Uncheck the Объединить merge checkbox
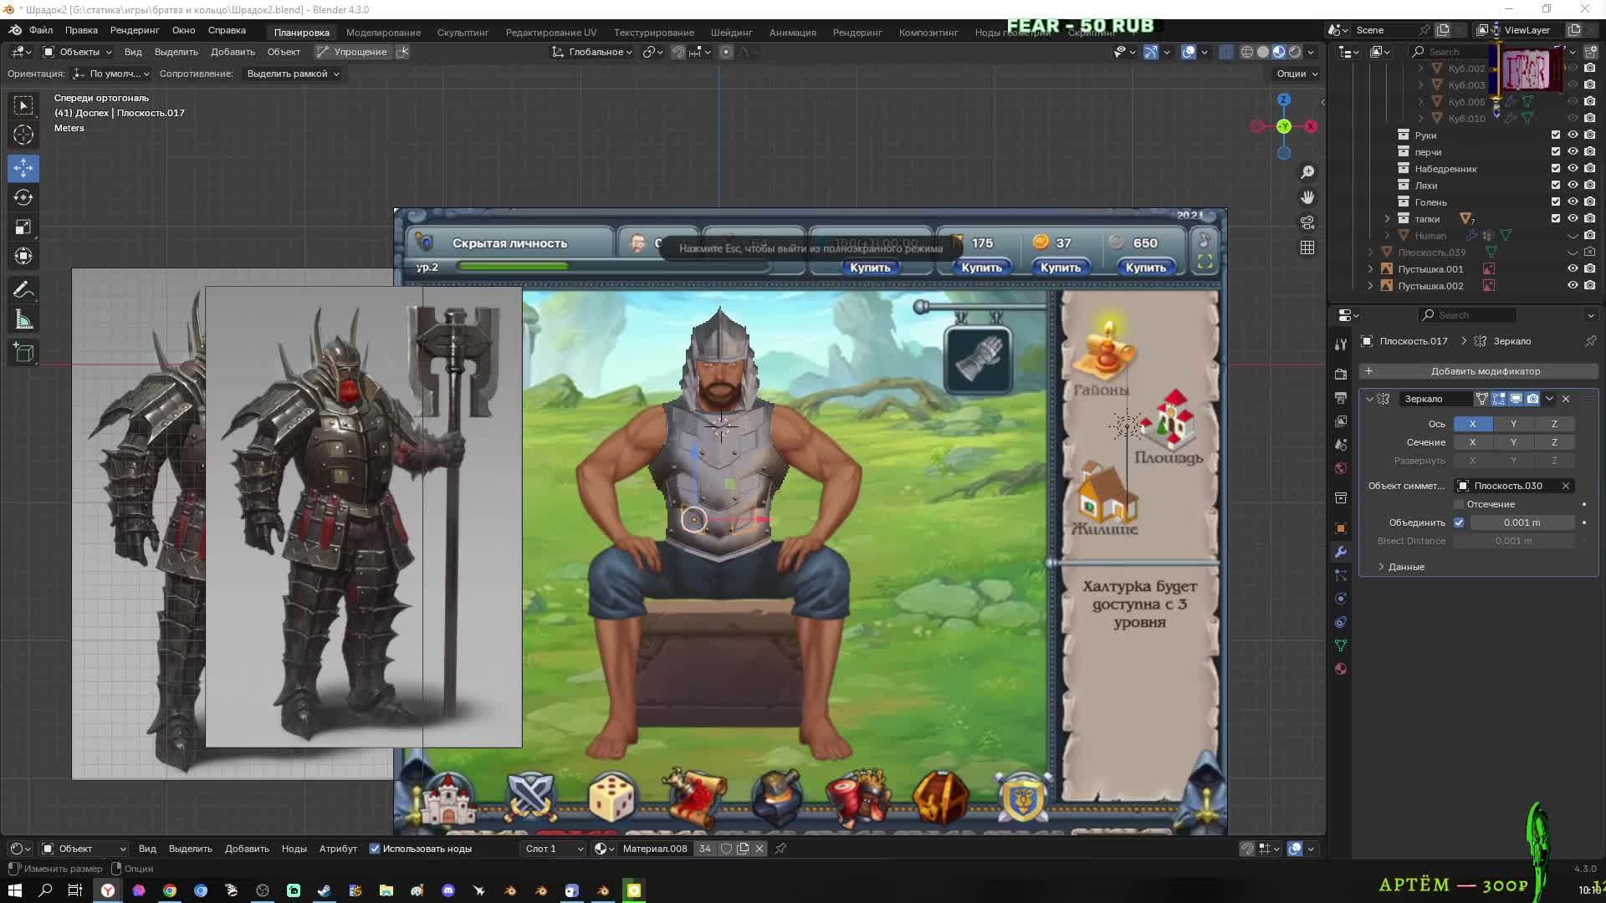The width and height of the screenshot is (1606, 903). click(x=1459, y=523)
